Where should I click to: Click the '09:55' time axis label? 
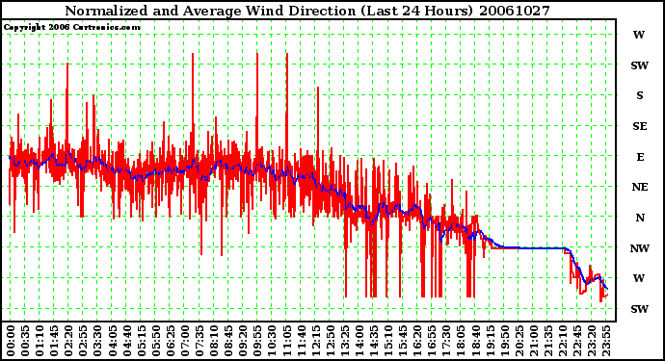pos(257,341)
